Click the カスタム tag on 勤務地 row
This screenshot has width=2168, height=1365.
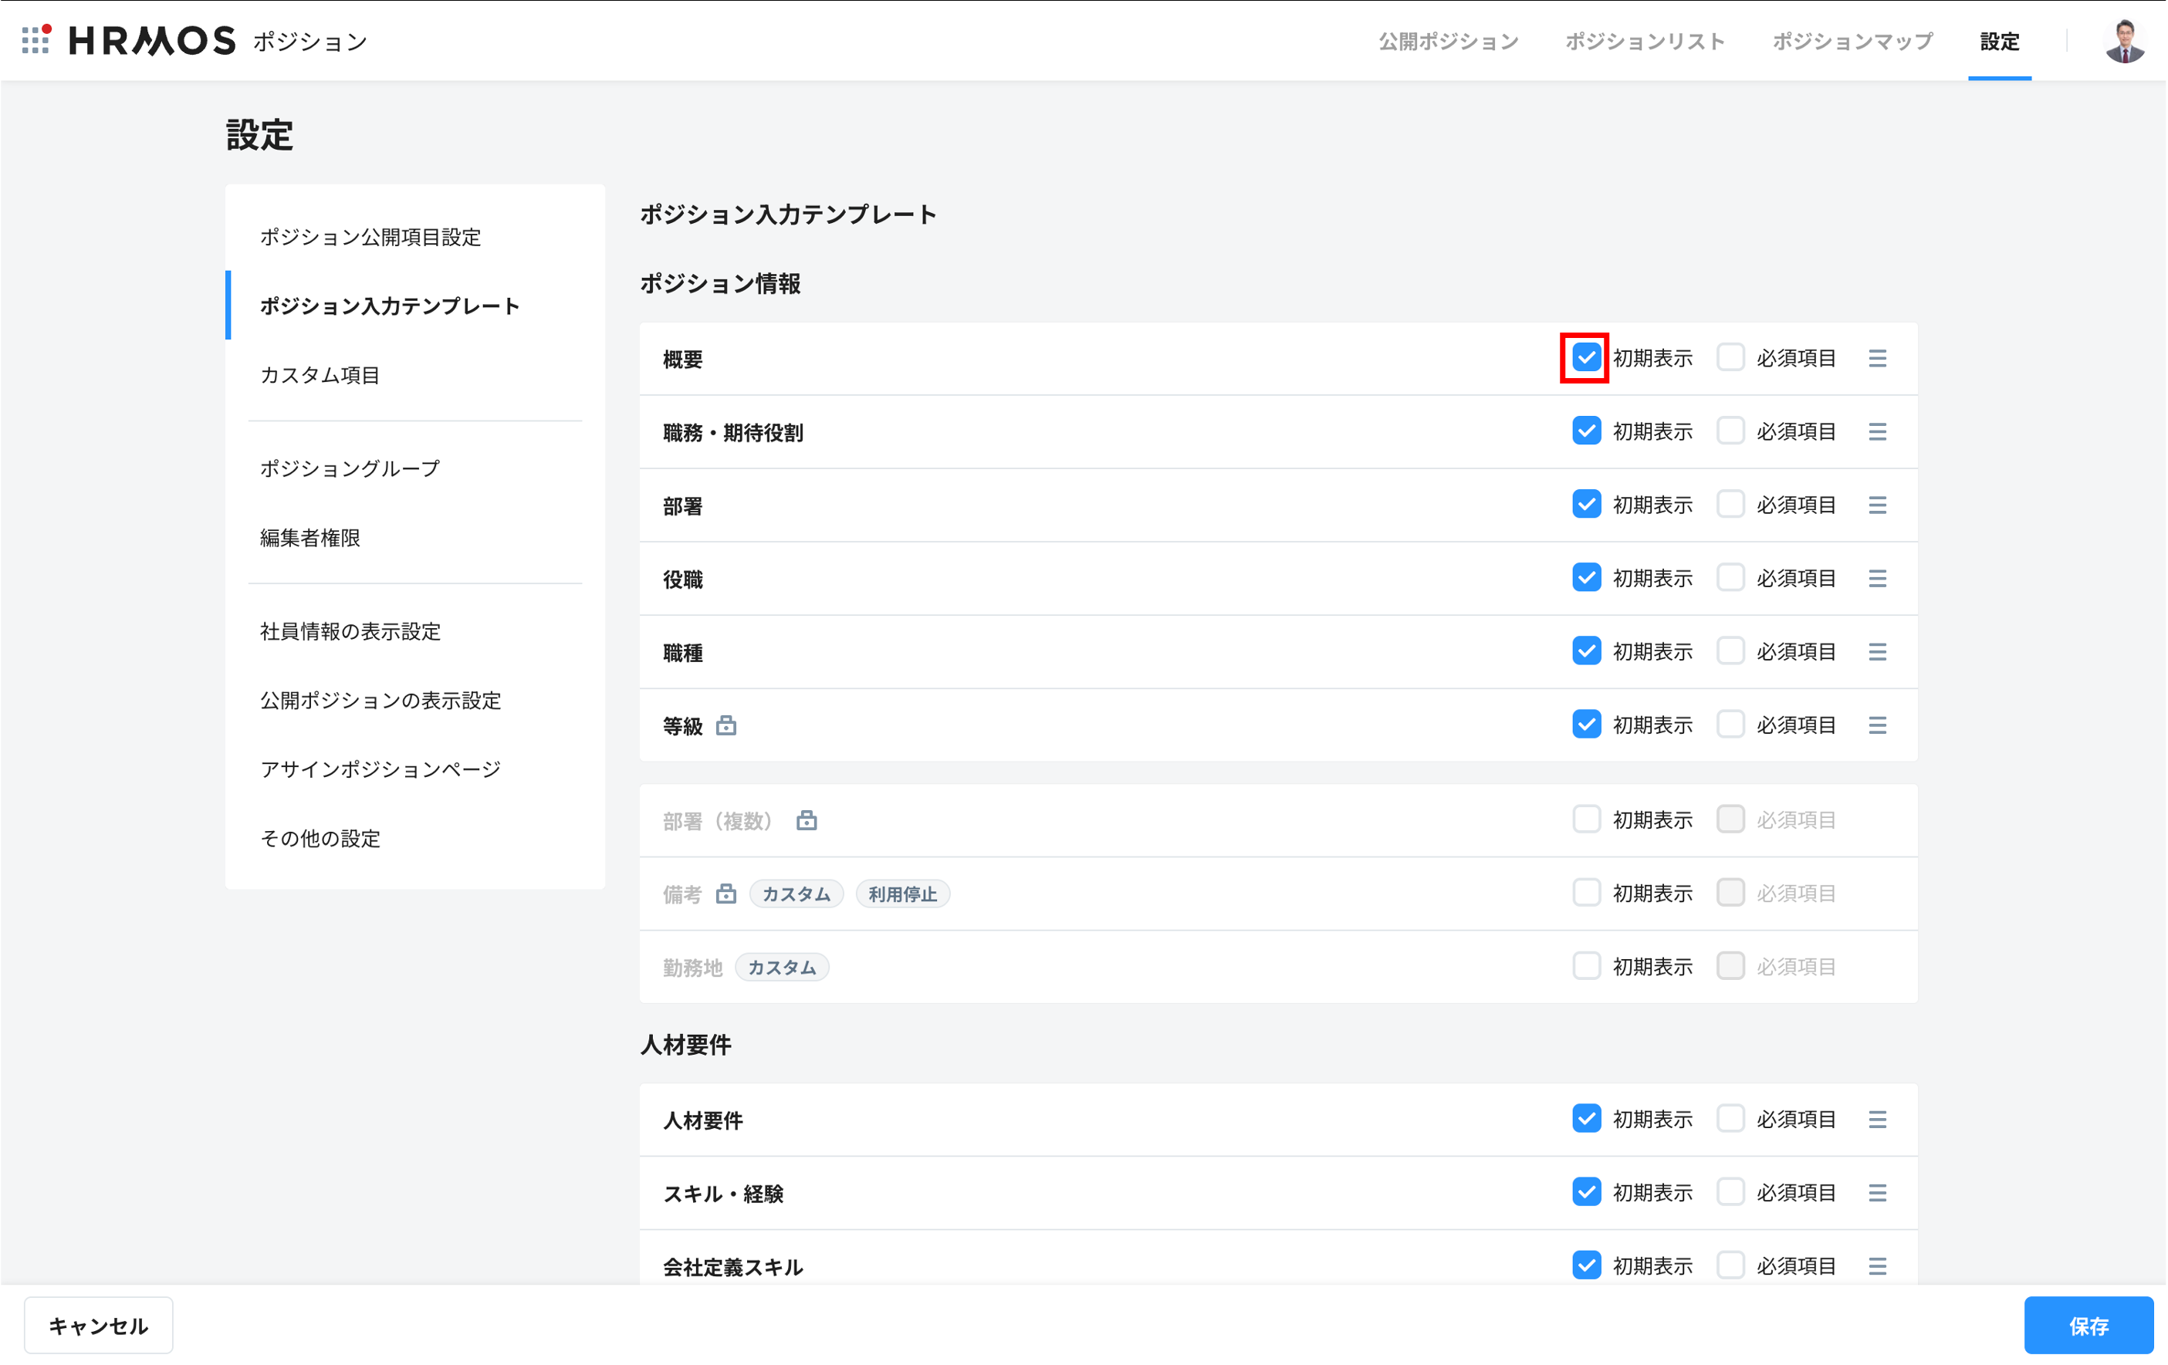tap(782, 968)
